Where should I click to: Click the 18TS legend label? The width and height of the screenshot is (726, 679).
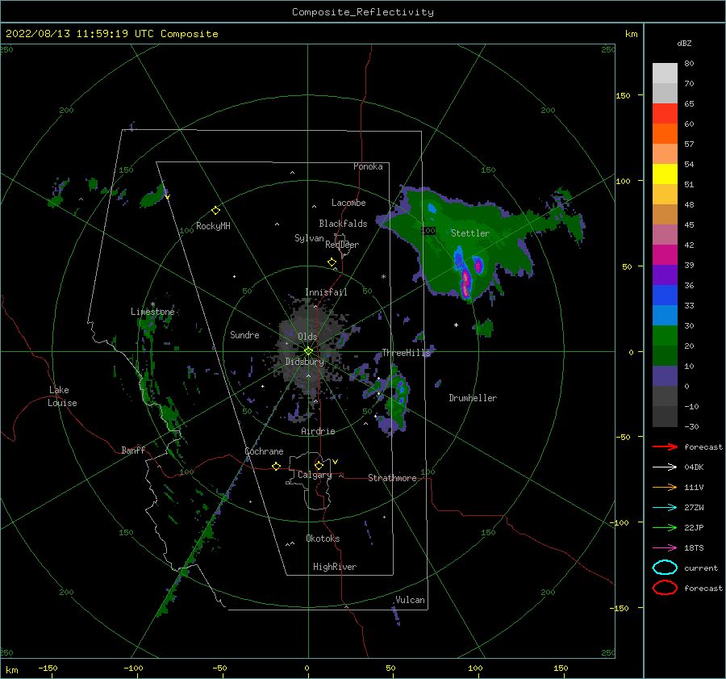694,548
